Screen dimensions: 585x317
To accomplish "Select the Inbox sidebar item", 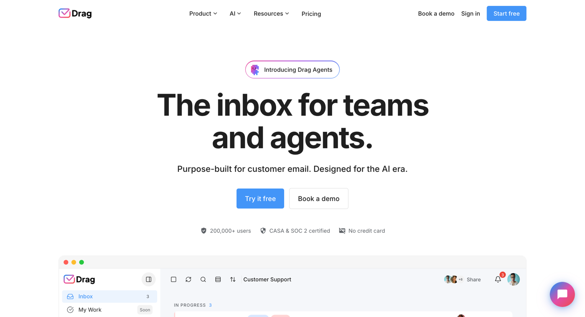I will [x=109, y=297].
